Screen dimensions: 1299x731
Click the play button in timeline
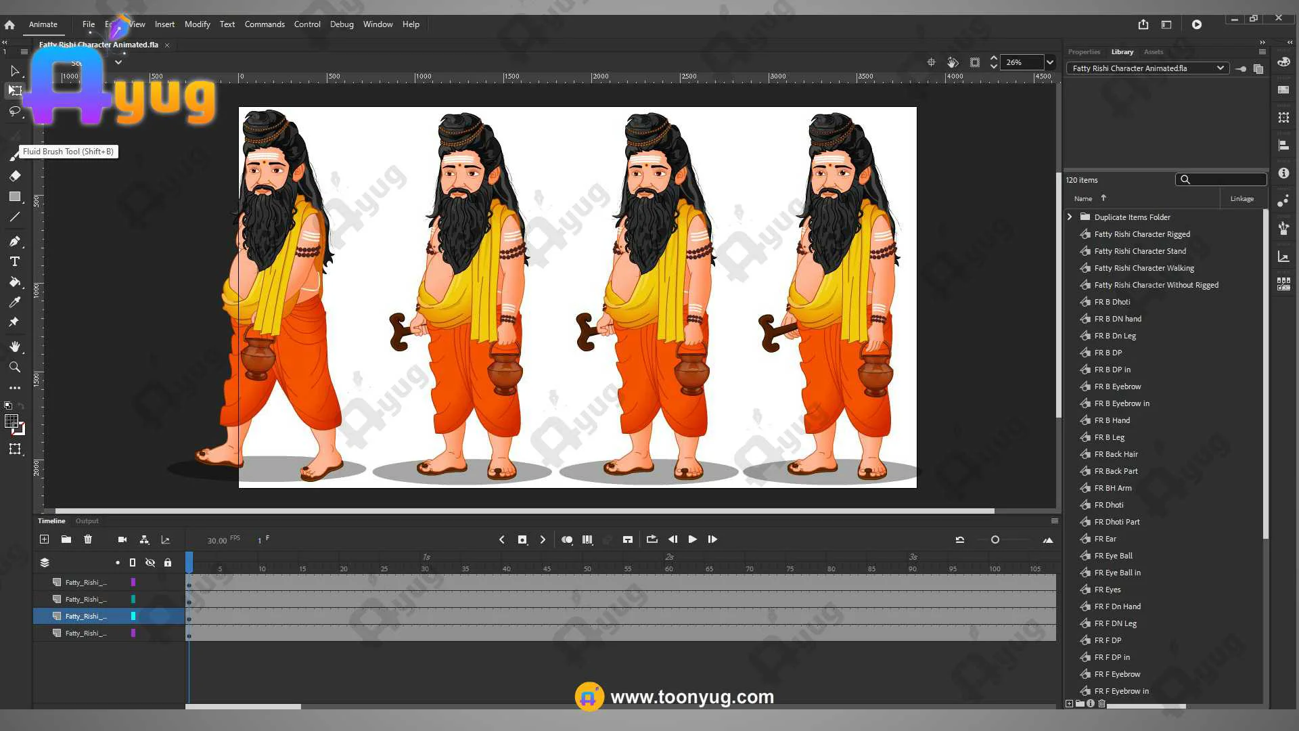pyautogui.click(x=692, y=539)
